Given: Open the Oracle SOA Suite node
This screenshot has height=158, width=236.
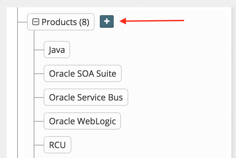Looking at the screenshot, I should [82, 73].
